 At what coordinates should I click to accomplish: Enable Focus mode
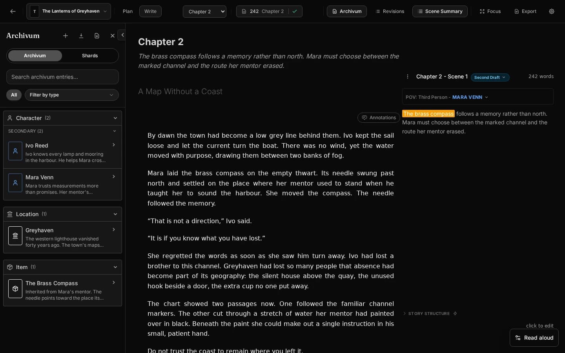tap(490, 11)
